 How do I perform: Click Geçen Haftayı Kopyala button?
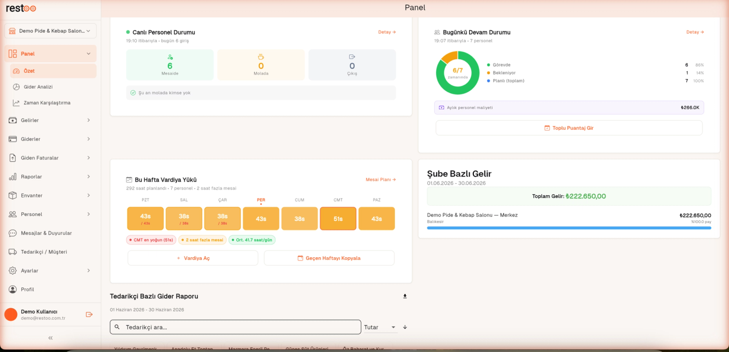coord(329,258)
